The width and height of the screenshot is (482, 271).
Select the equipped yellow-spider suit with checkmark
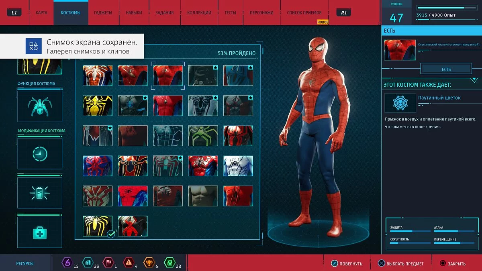click(x=98, y=226)
